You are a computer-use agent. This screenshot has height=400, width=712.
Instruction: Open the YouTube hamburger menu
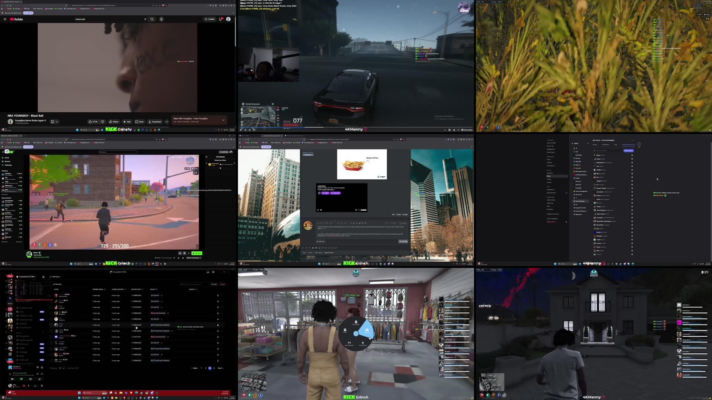4,19
